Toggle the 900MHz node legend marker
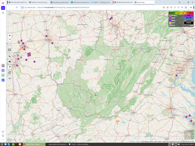 [170, 15]
